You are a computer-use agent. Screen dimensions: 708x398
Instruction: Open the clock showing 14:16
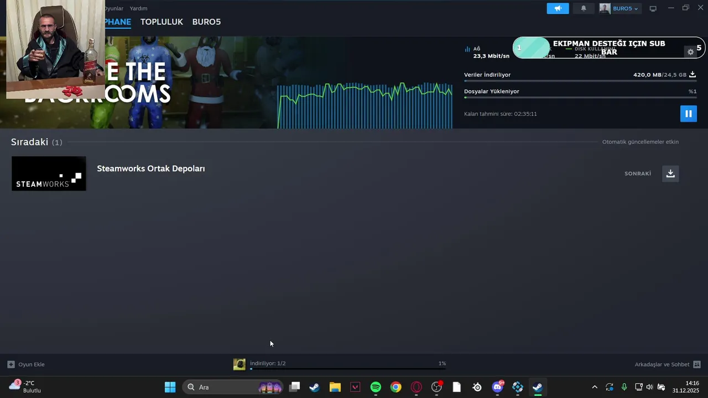tap(686, 386)
